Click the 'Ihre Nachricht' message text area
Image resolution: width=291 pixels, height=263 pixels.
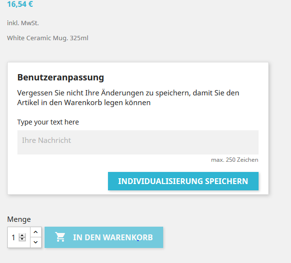pos(138,142)
